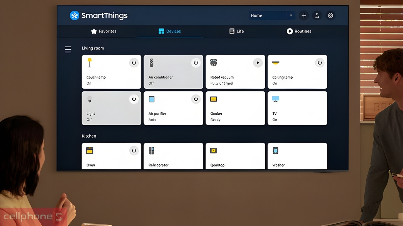Open the user account profile icon

317,15
